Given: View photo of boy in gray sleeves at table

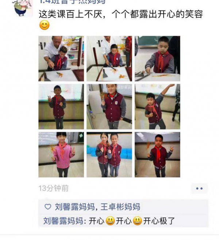Looking at the screenshot, I should (158, 59).
